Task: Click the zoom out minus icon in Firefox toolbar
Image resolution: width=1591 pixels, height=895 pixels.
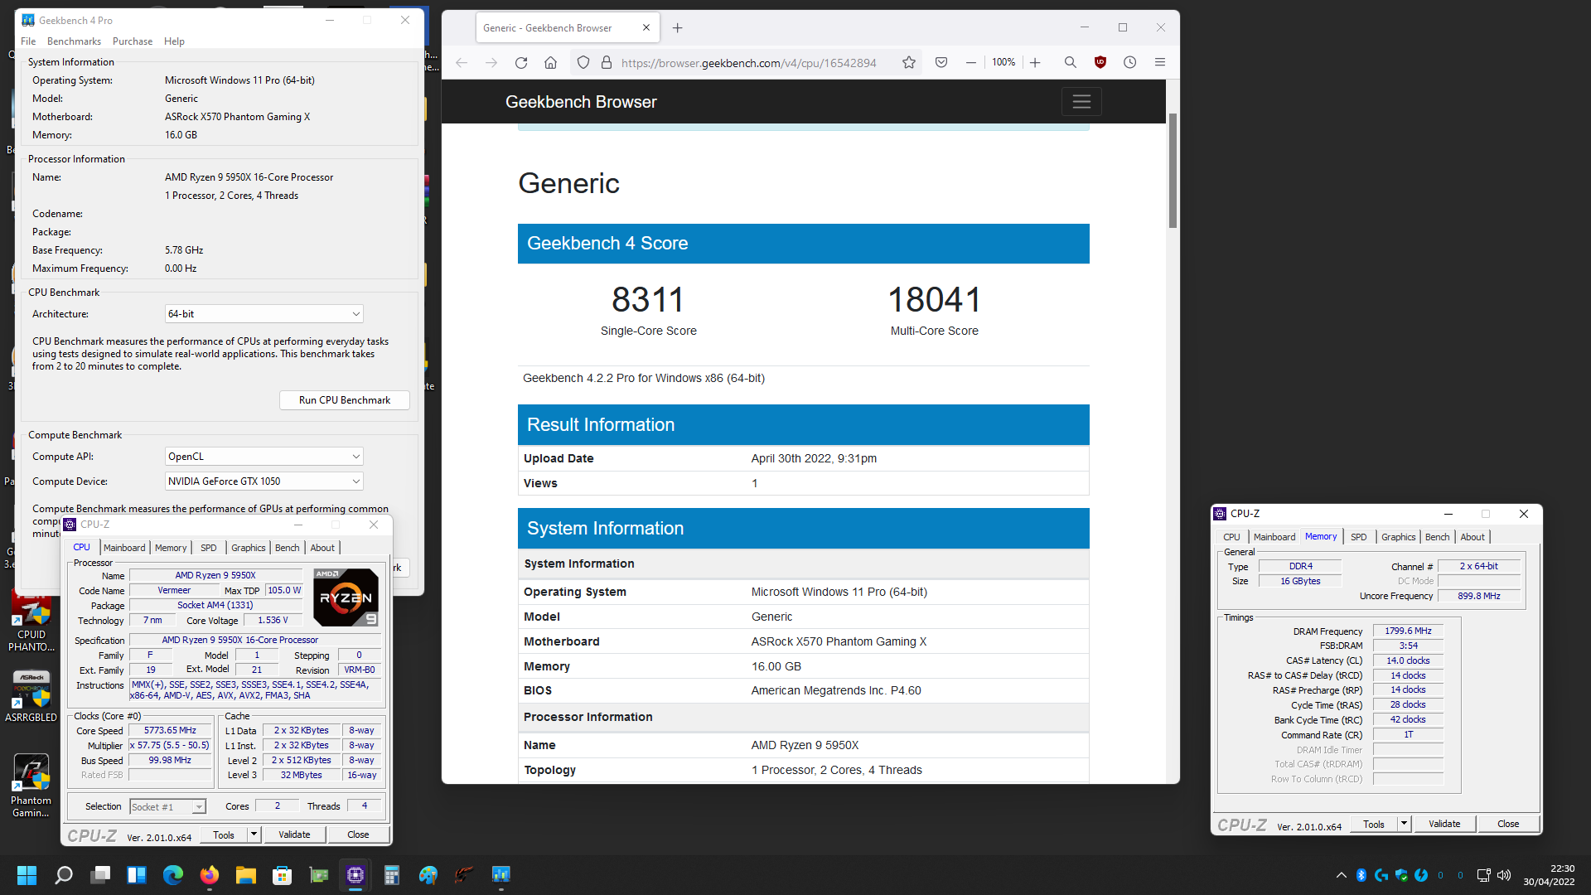Action: (x=970, y=62)
